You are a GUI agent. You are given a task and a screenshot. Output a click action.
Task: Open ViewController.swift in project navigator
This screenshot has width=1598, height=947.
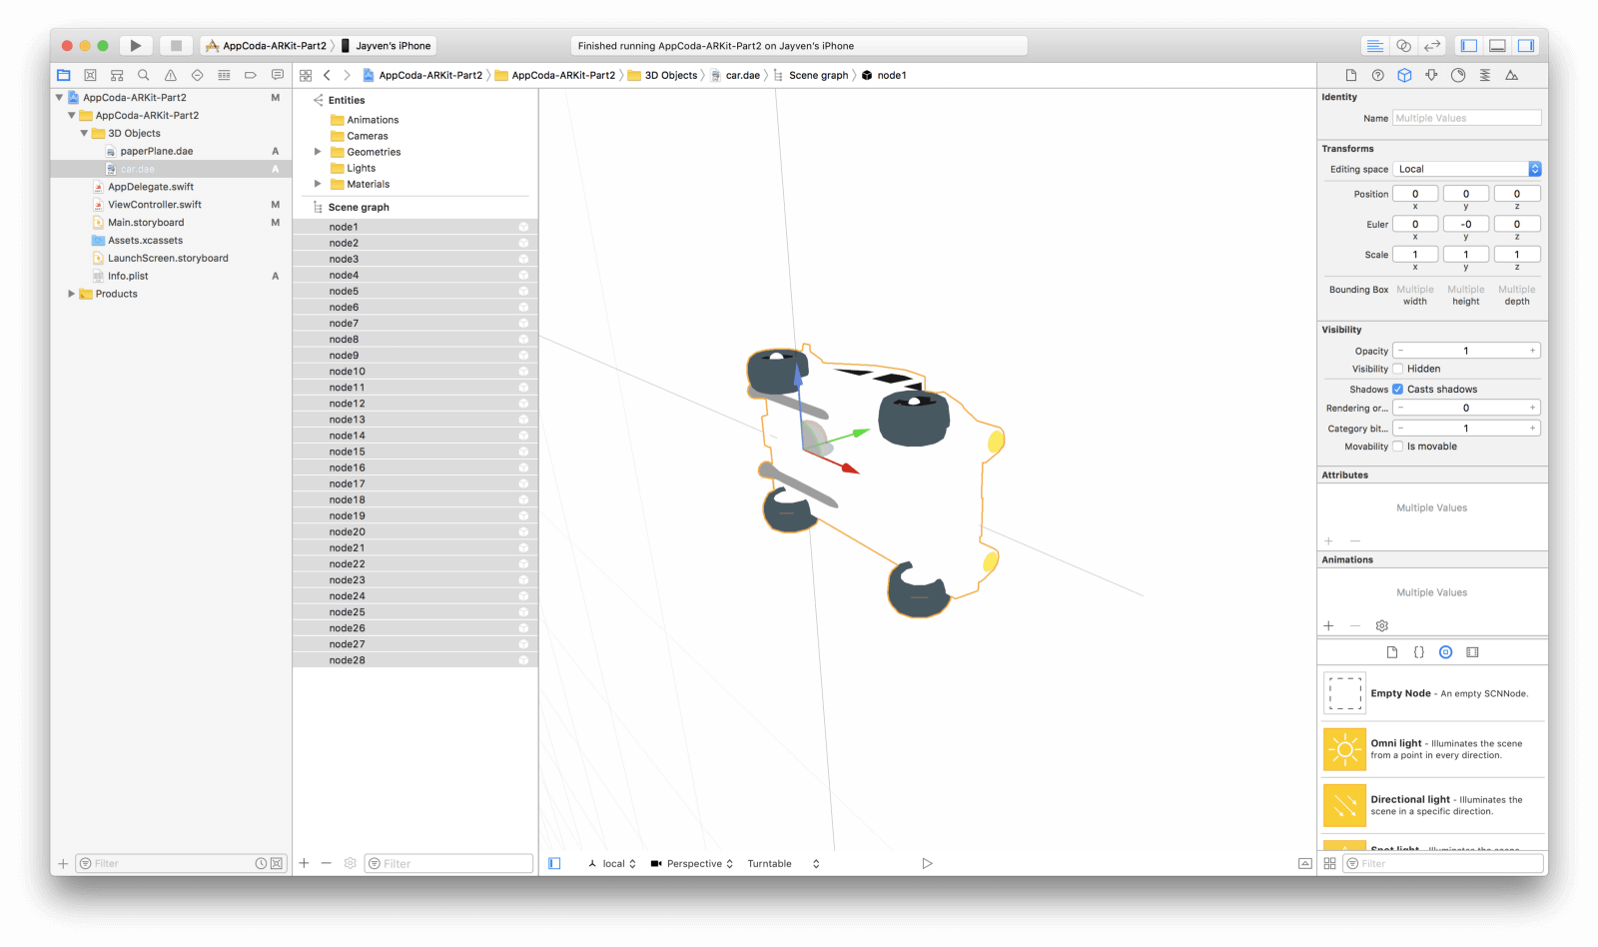[x=155, y=205]
